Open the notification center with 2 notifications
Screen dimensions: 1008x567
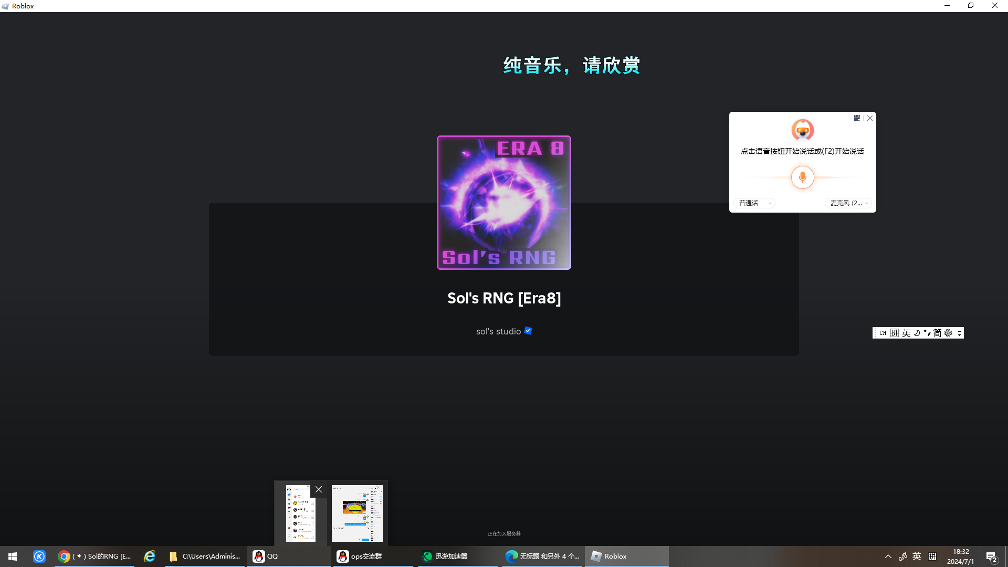(992, 557)
